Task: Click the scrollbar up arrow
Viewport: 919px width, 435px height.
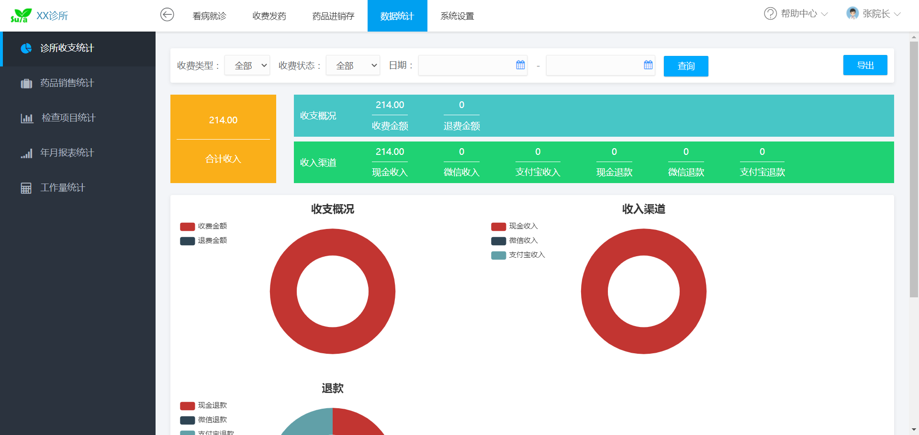Action: coord(914,37)
